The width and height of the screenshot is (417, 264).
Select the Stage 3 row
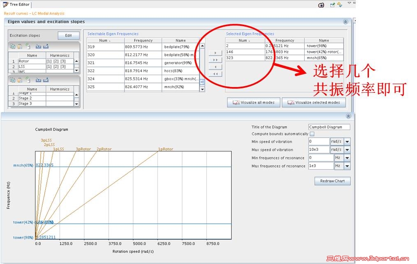(41, 103)
